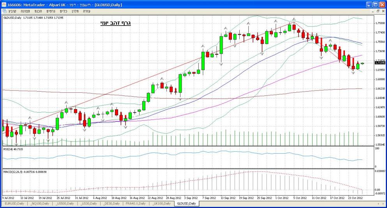Click the current price marker on price axis

point(380,62)
